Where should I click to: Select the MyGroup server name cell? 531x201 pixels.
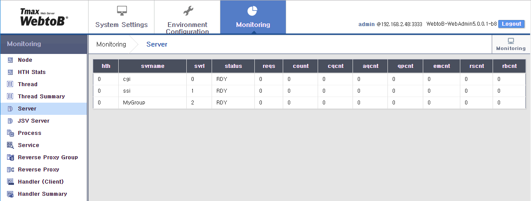pos(153,103)
